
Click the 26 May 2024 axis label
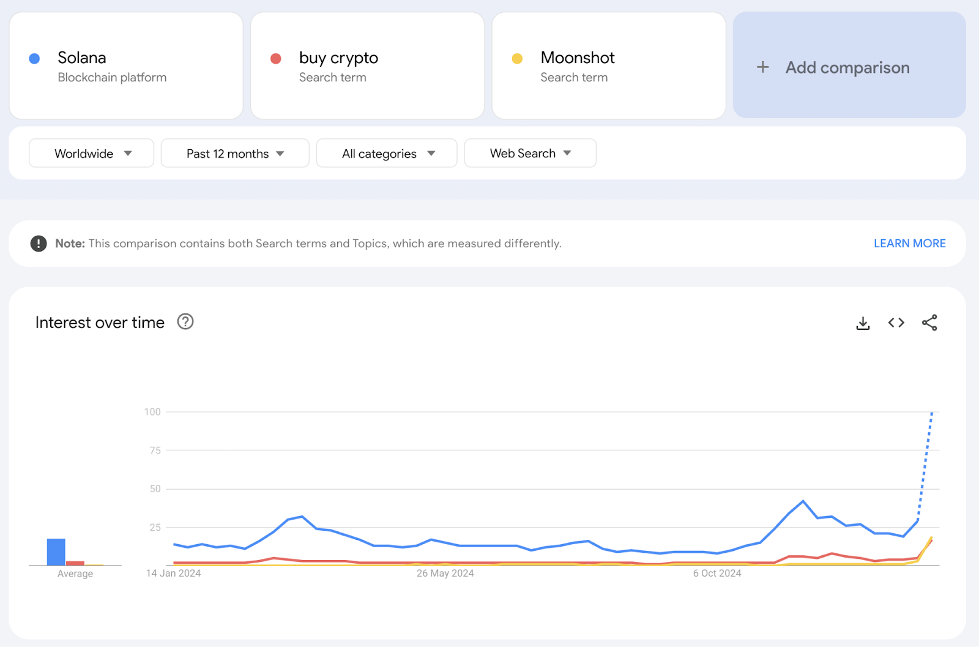coord(445,574)
